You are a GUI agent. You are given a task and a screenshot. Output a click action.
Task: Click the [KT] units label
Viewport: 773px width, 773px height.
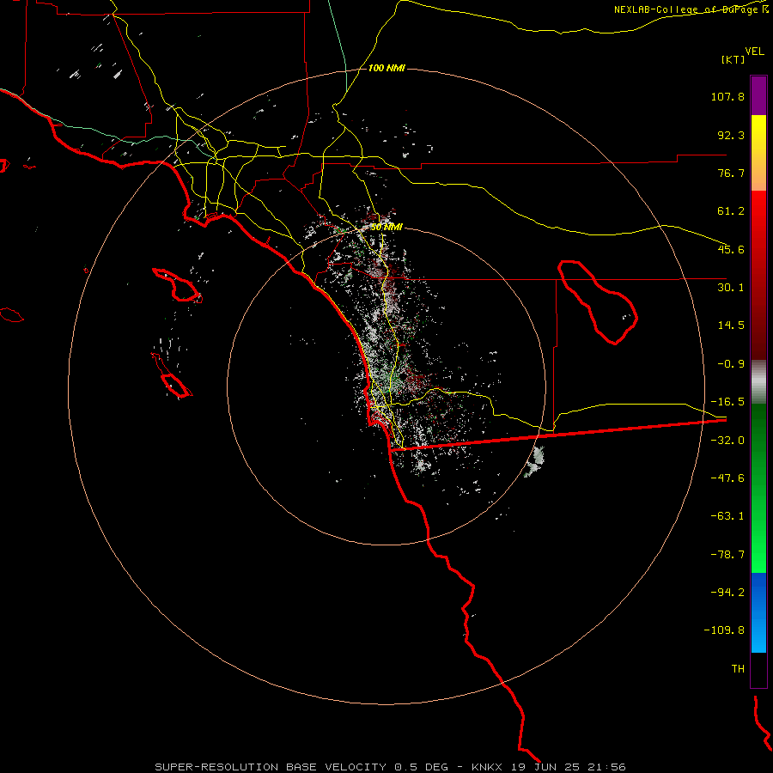tap(733, 59)
